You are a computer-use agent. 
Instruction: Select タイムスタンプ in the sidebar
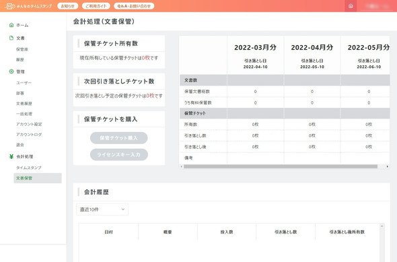29,168
